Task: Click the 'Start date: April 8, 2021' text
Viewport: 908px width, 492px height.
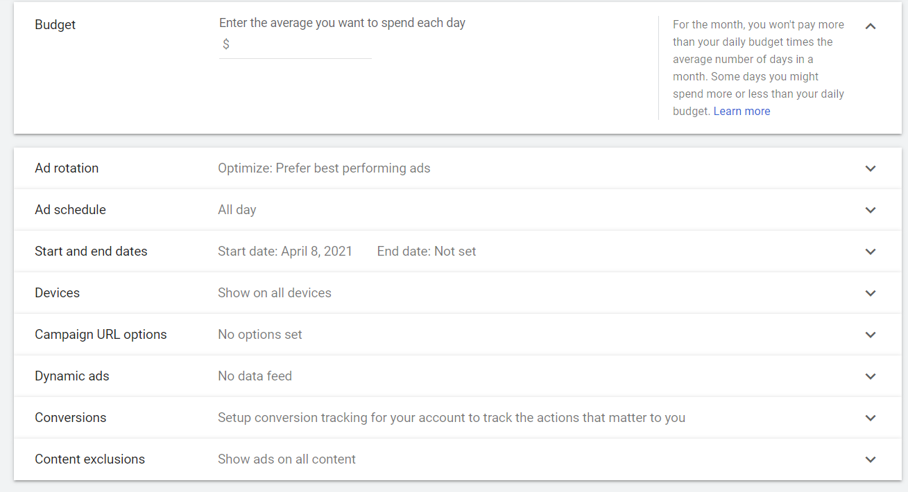Action: [x=285, y=252]
